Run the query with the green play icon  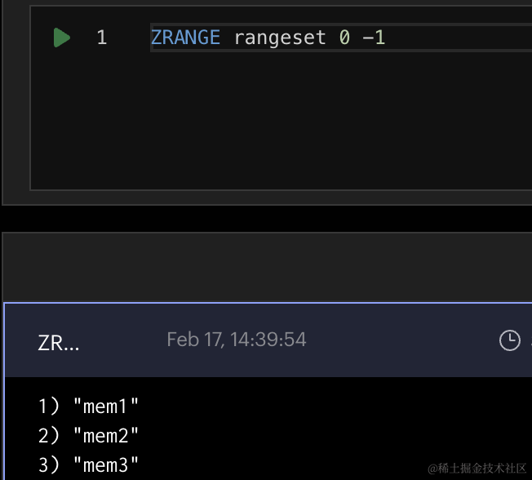coord(62,38)
